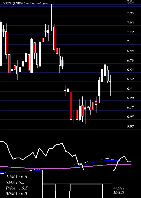Click the 6.88 price axis label
The image size is (141, 198).
130,51
